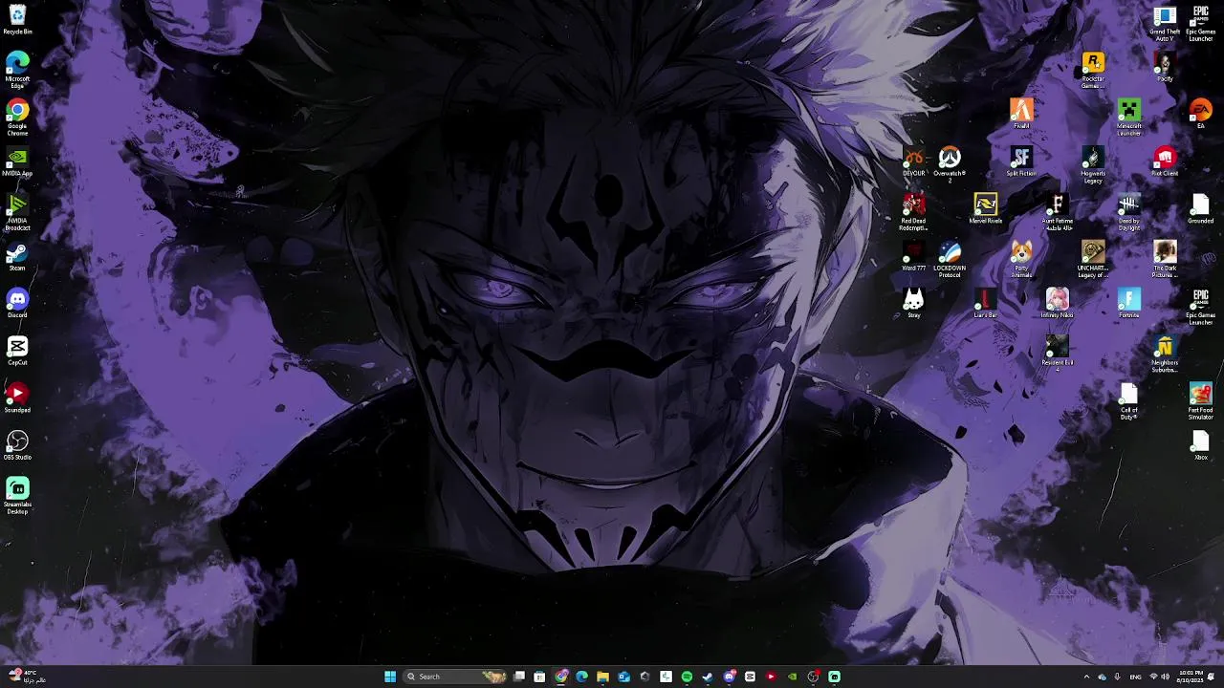Select the Fast Food Simulator icon
Viewport: 1224px width, 688px height.
point(1201,402)
